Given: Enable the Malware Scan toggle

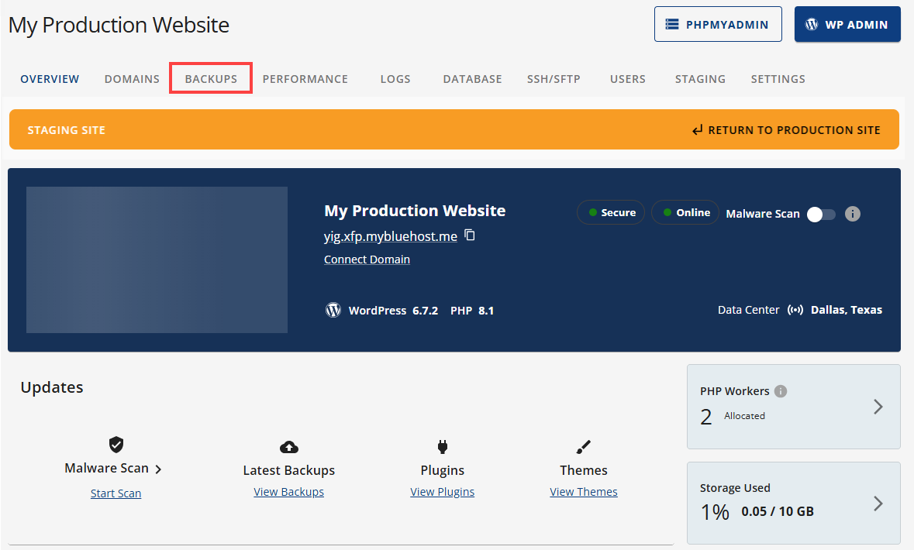Looking at the screenshot, I should click(x=820, y=214).
